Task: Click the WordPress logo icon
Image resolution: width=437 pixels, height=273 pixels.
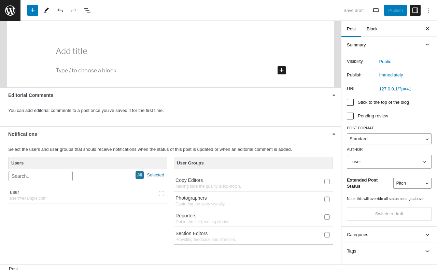Action: pyautogui.click(x=10, y=10)
